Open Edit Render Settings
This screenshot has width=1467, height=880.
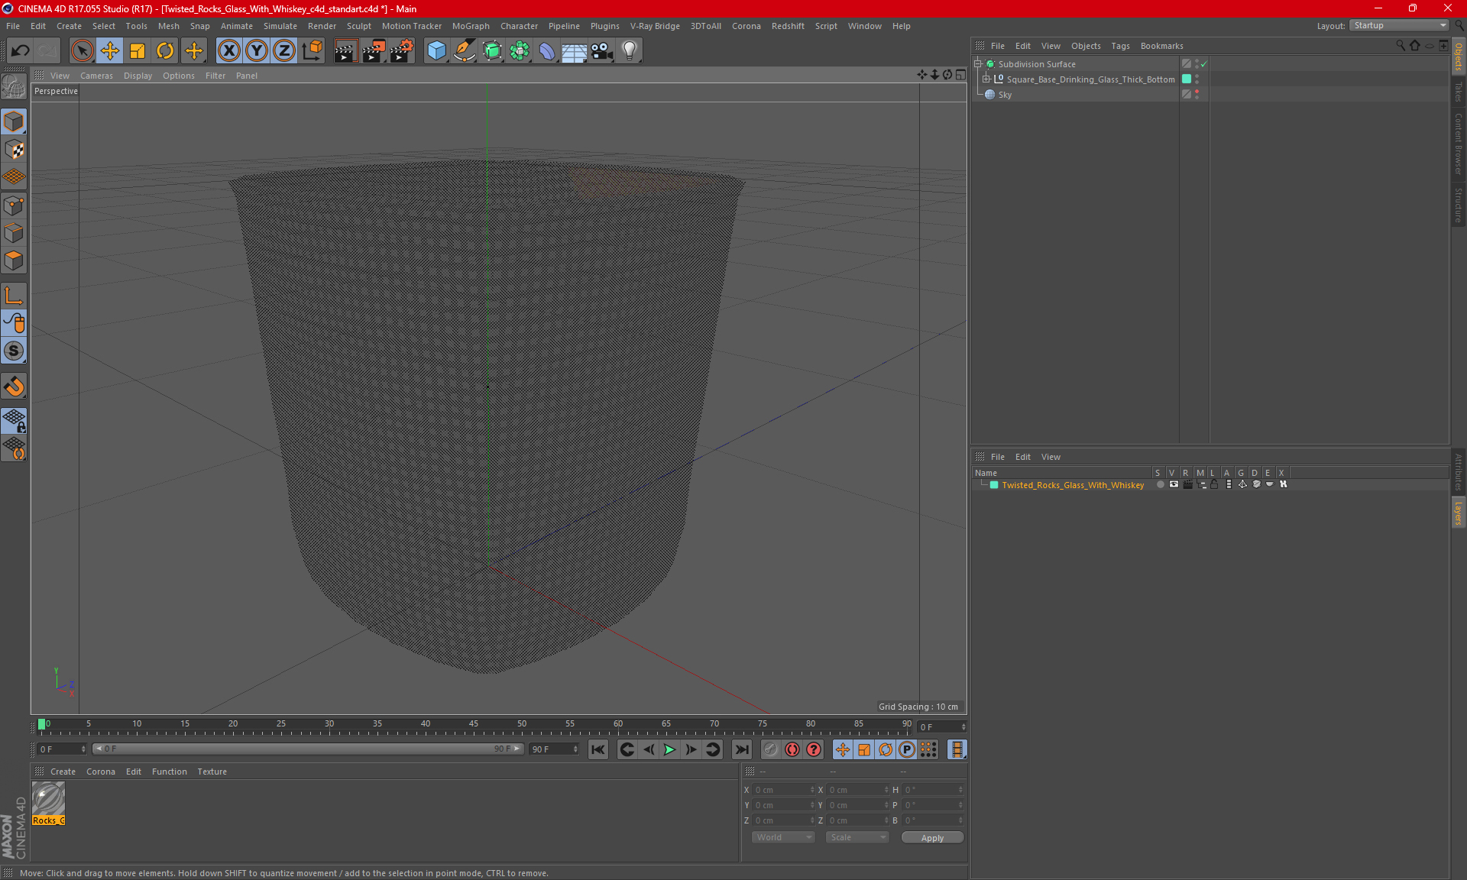tap(402, 50)
